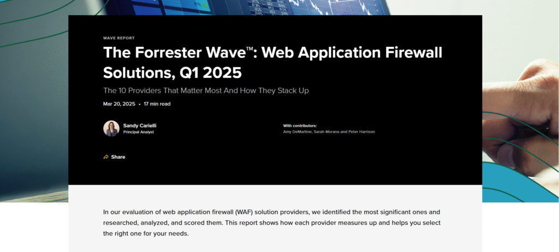Open contributor Peter Harrison's profile
559x252 pixels.
[361, 131]
